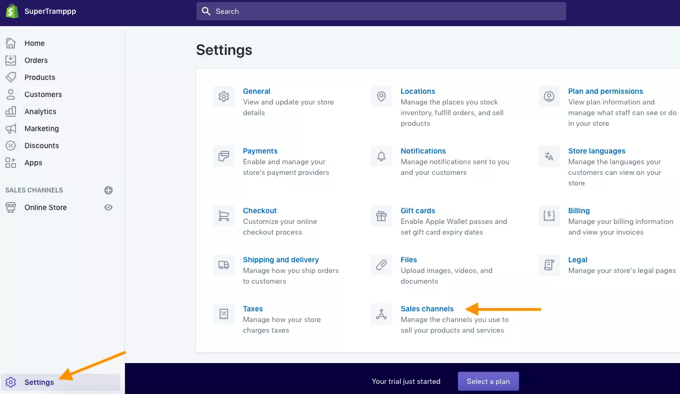680x394 pixels.
Task: Click the Search input field
Action: tap(381, 11)
